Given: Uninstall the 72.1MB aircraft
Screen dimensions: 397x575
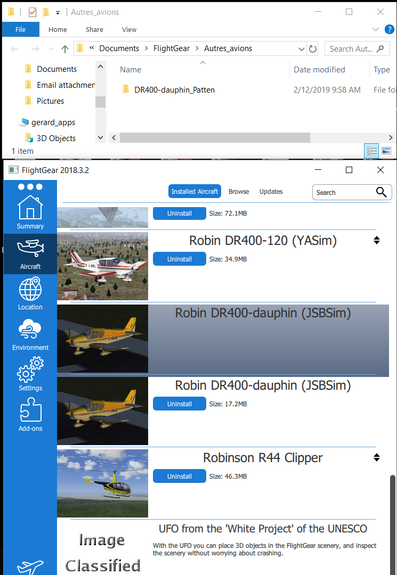Looking at the screenshot, I should [x=180, y=213].
